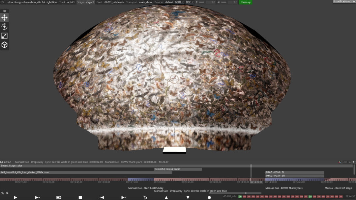The height and width of the screenshot is (200, 356).
Task: Select the Beauti_Stage_color layer
Action: coord(176,166)
